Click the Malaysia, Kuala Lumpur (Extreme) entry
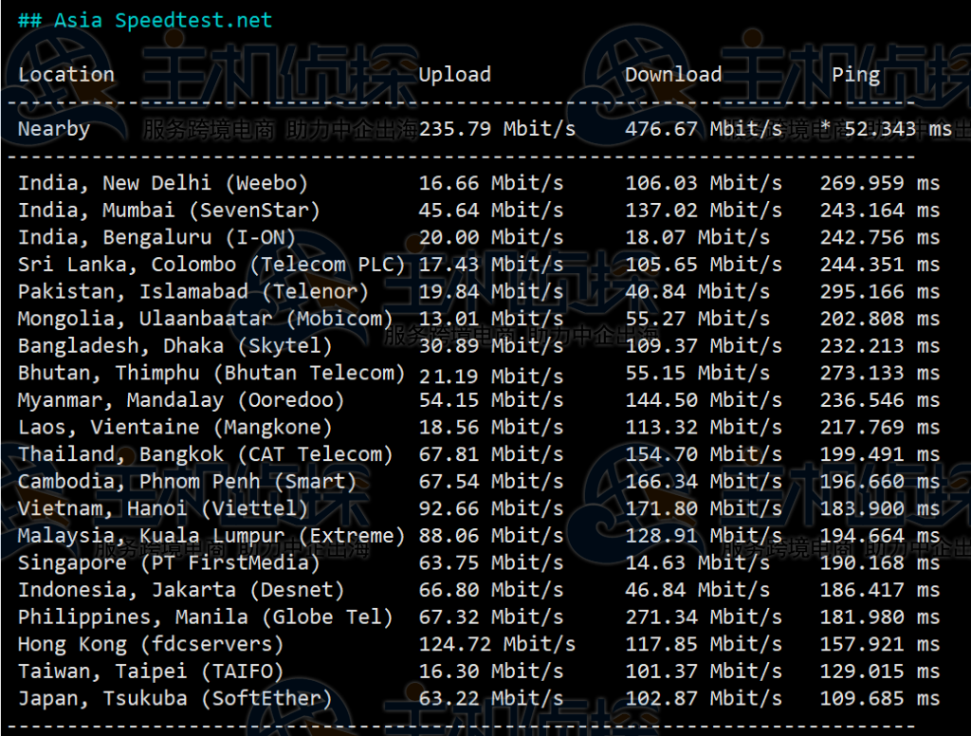 click(211, 536)
